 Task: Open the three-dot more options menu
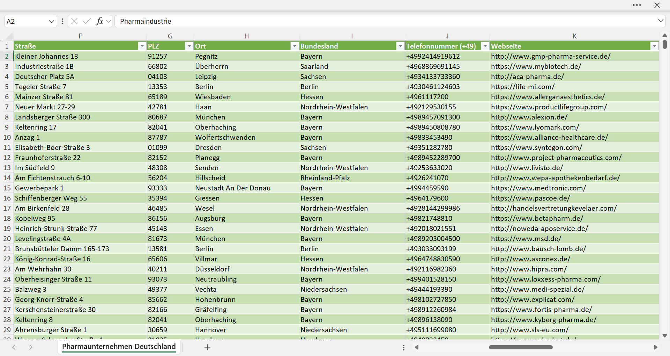coord(637,5)
